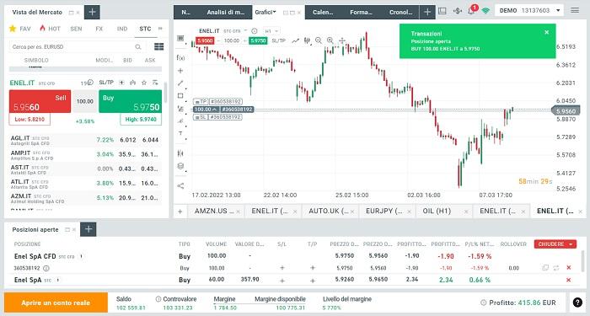The width and height of the screenshot is (590, 316).
Task: Click the line chart style icon
Action: [295, 40]
